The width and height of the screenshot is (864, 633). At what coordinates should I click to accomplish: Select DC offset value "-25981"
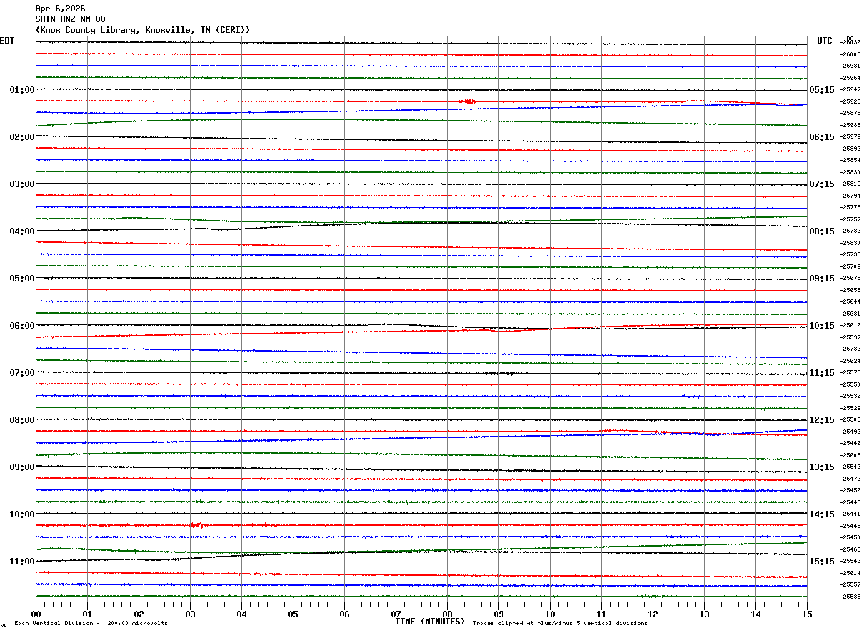(850, 66)
